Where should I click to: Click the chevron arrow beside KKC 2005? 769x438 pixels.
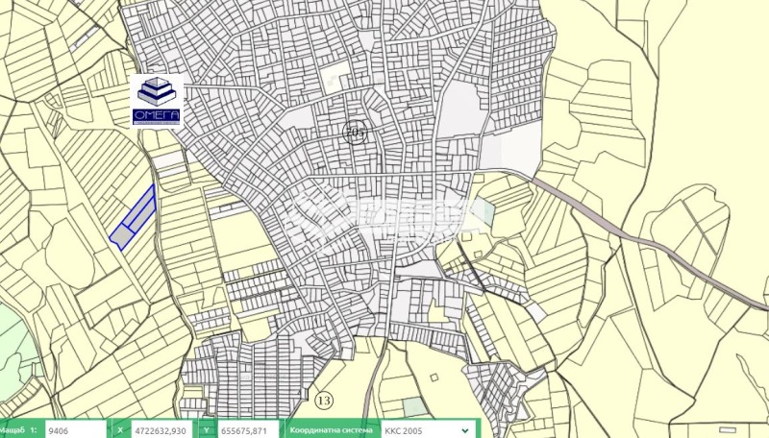[466, 431]
